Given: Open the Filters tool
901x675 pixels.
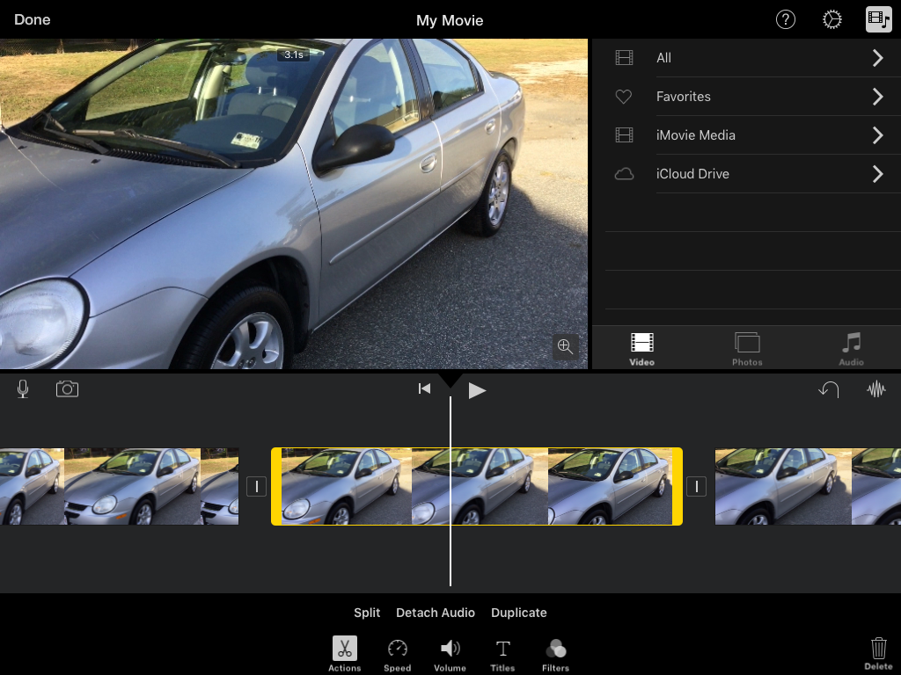Looking at the screenshot, I should (556, 656).
